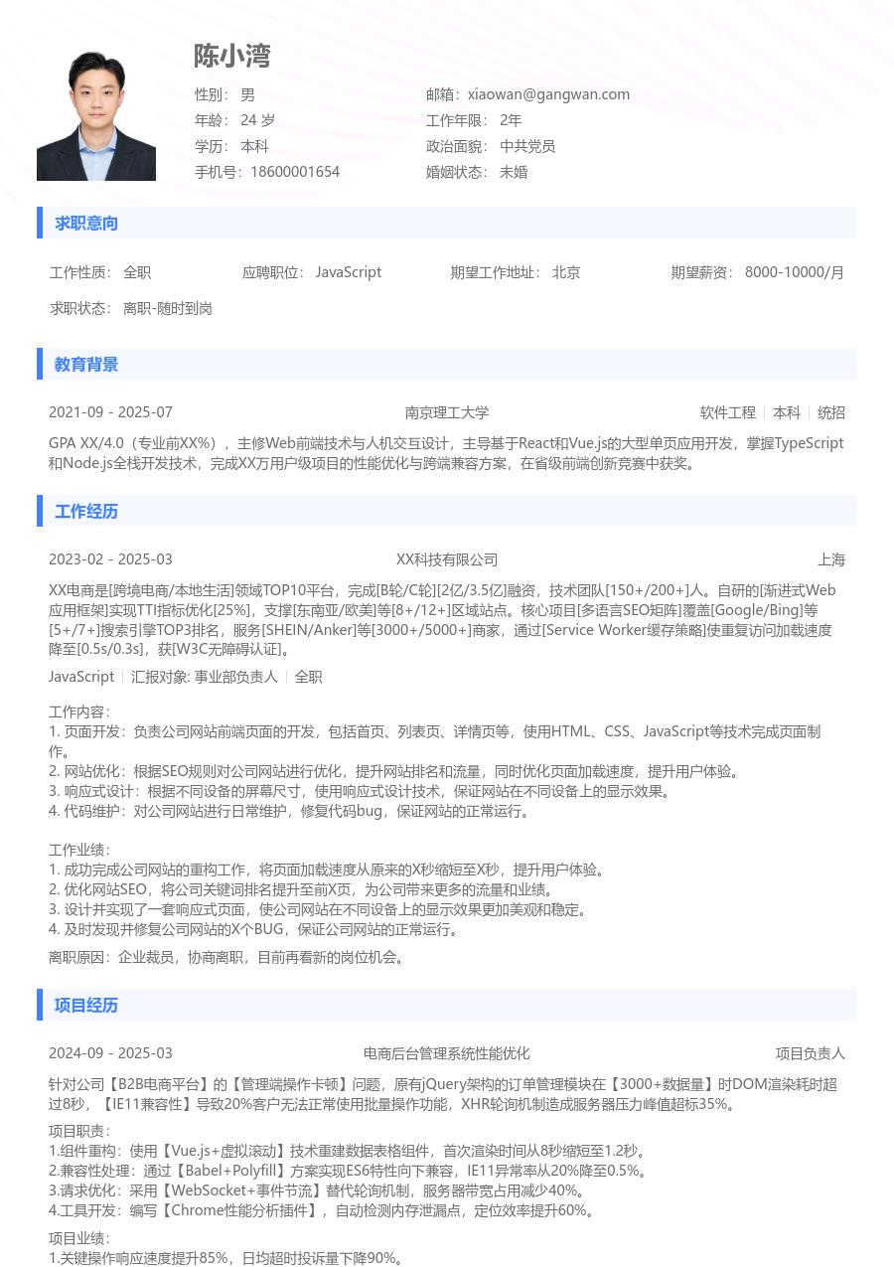Click the 项目经历 section title
The height and width of the screenshot is (1267, 894).
tap(85, 1005)
